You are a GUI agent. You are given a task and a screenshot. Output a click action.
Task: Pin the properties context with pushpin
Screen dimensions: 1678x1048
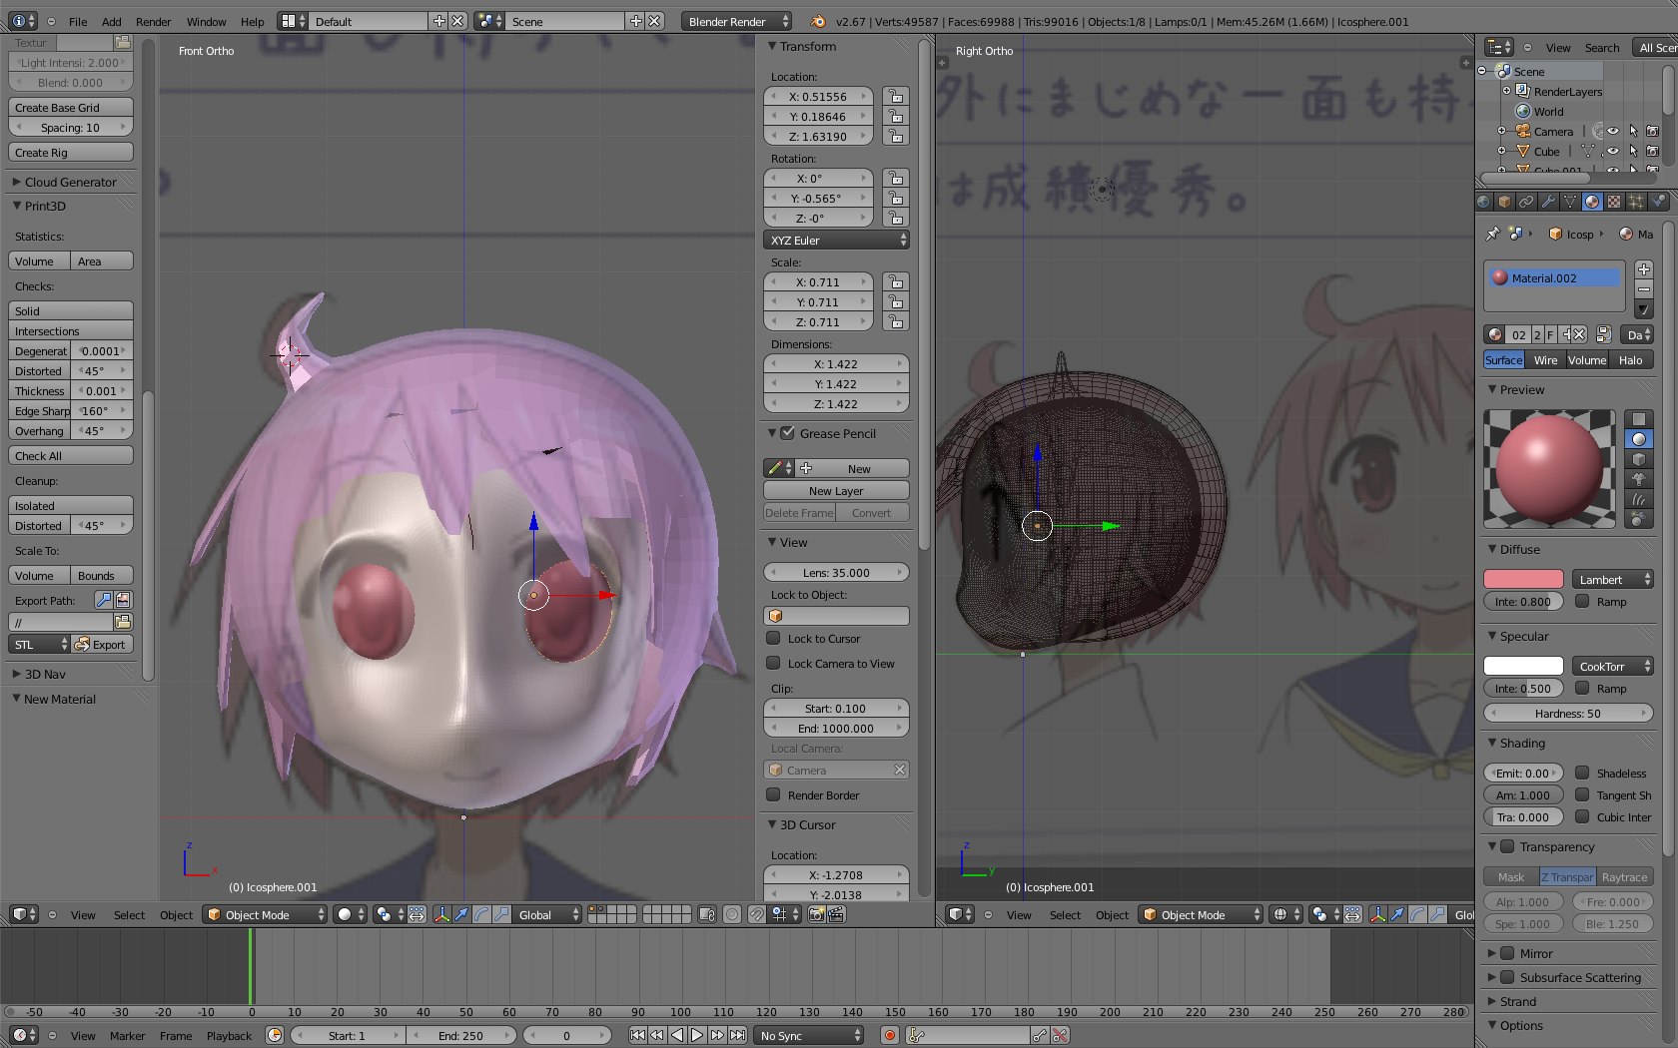tap(1492, 234)
